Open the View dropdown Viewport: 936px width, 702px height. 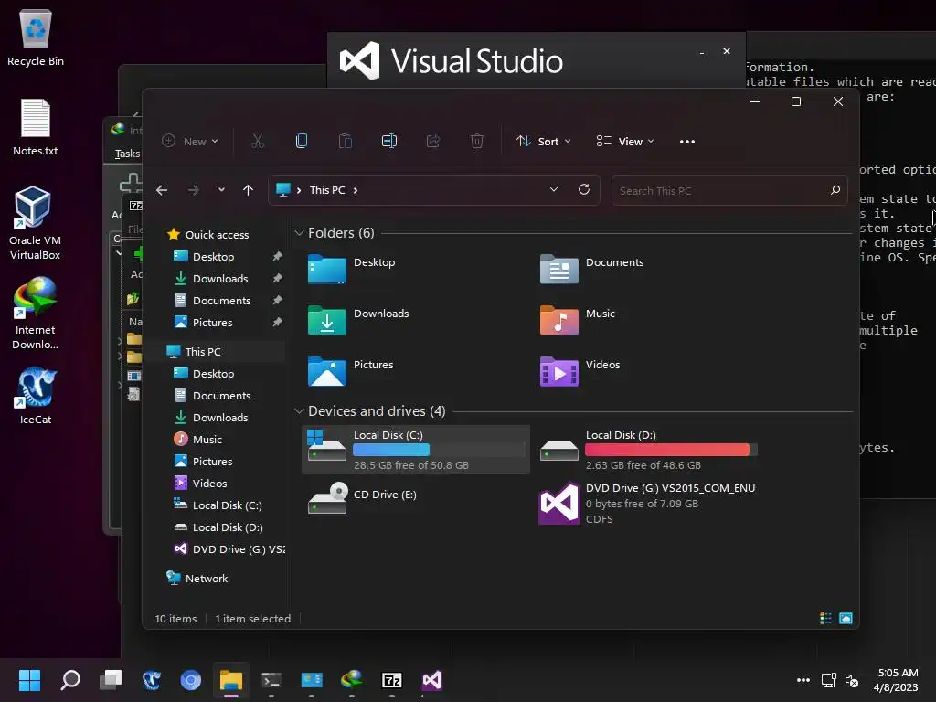[x=625, y=141]
